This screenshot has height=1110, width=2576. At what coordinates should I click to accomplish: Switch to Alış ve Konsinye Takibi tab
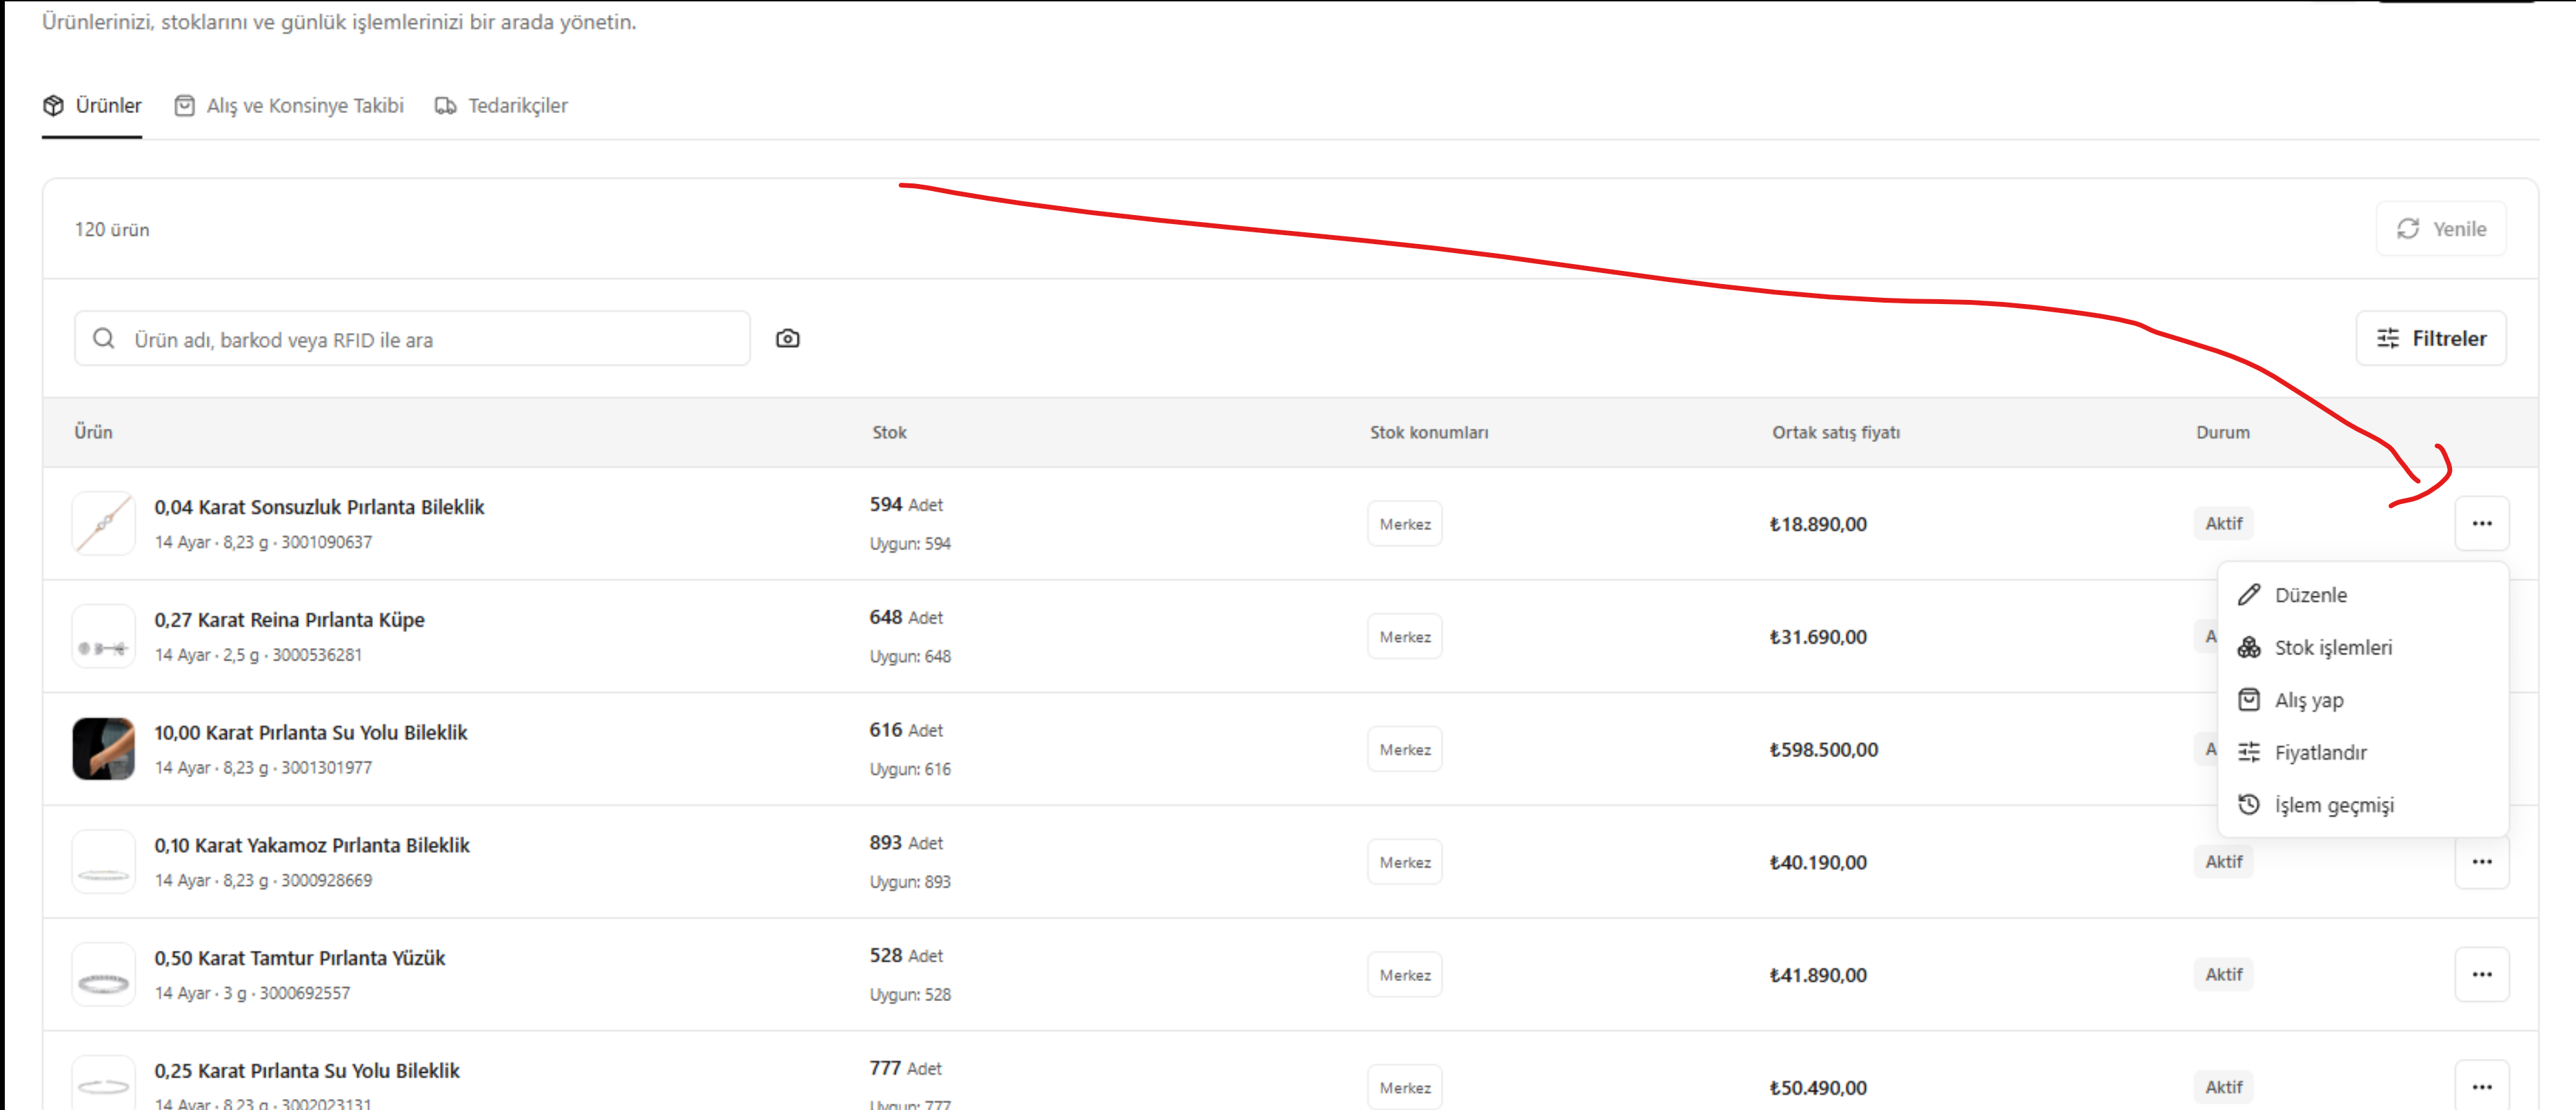289,106
